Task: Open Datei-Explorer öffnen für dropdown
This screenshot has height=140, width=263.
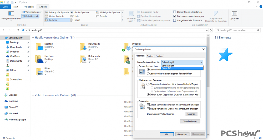Action: point(182,62)
